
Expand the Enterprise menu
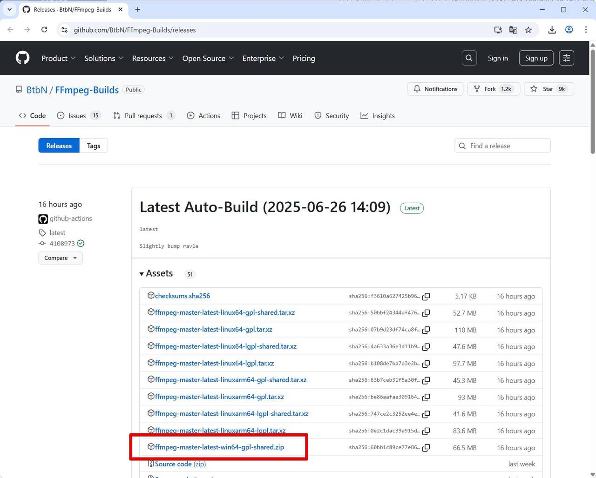click(x=263, y=58)
